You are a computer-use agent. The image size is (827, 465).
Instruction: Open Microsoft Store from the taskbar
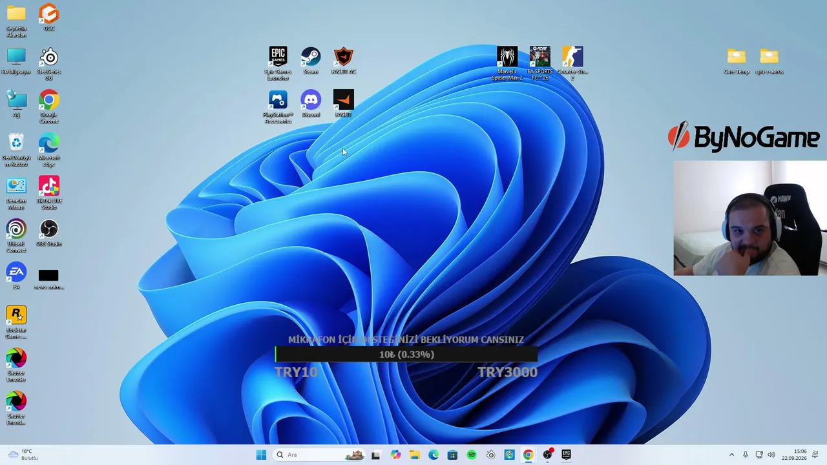tap(452, 455)
